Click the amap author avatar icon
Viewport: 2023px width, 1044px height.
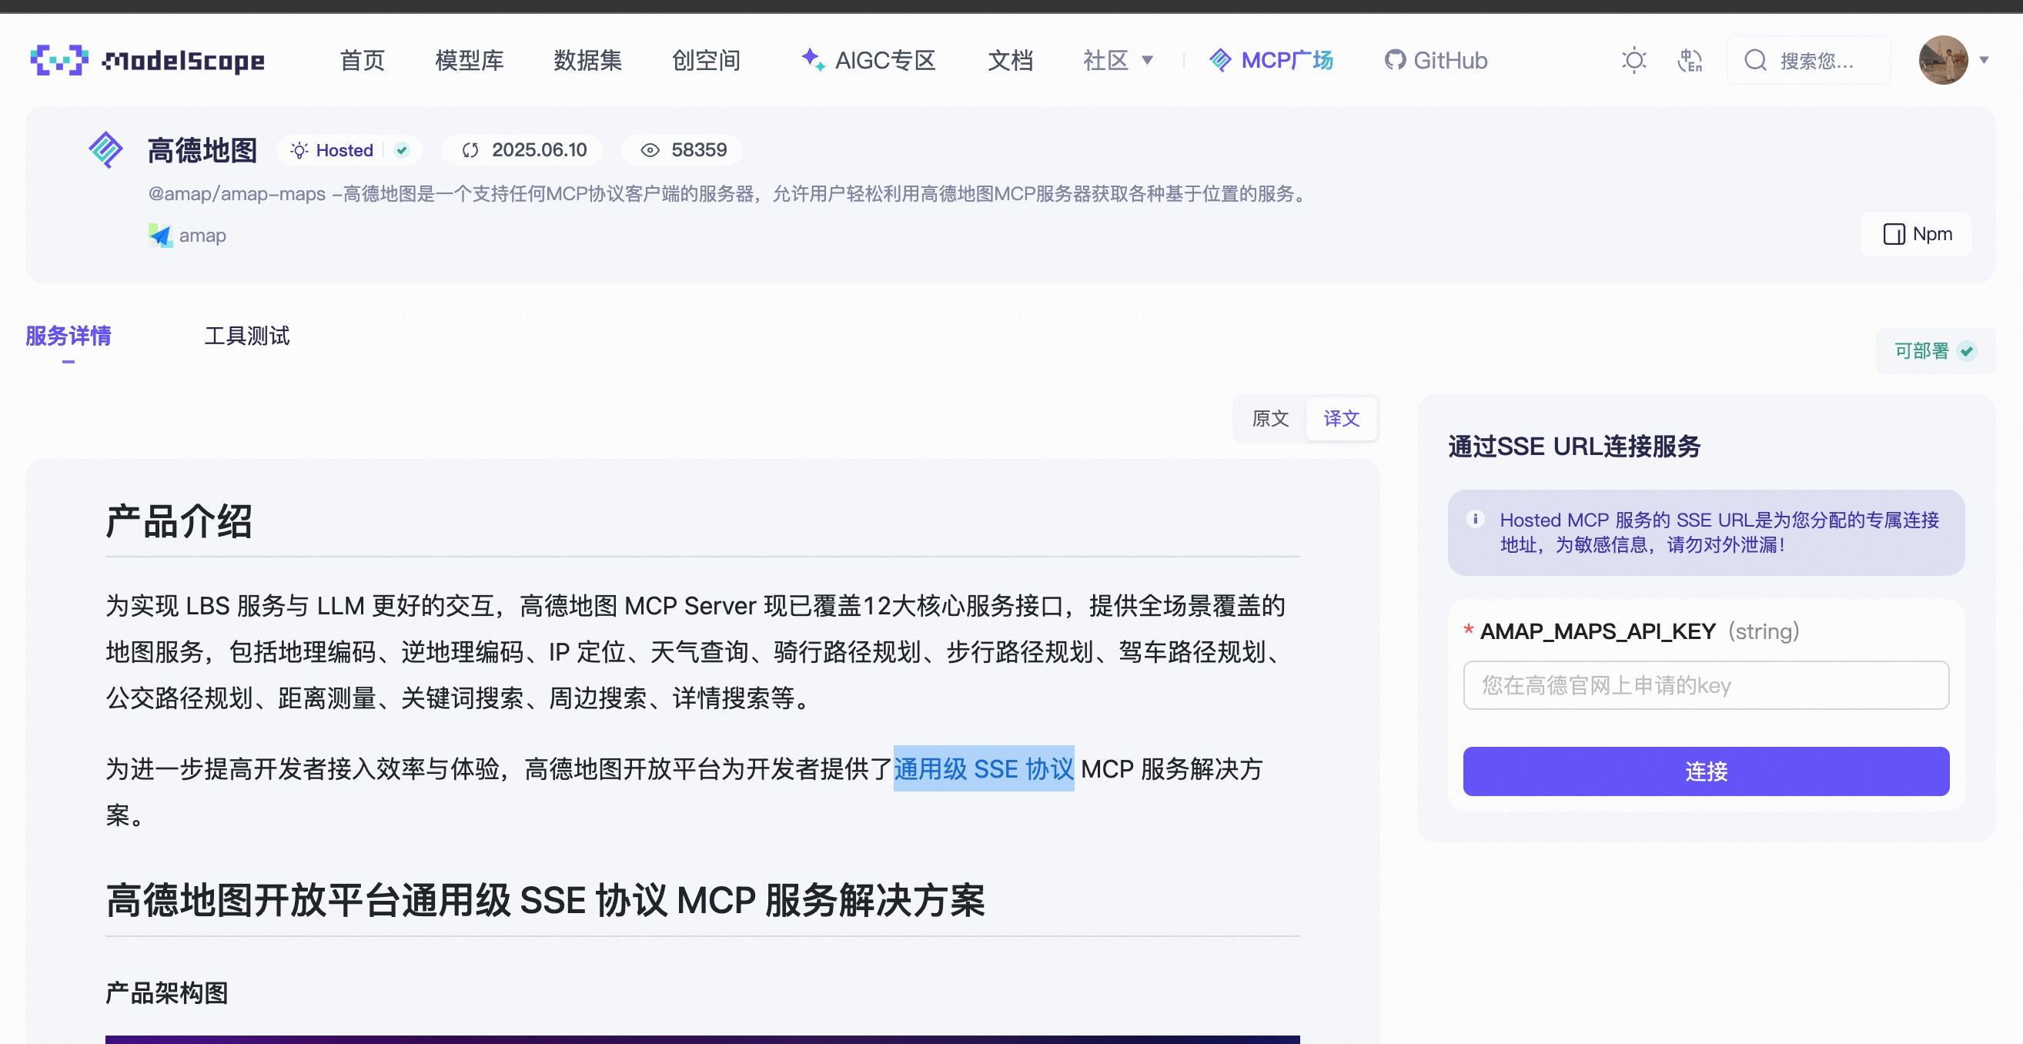point(160,235)
